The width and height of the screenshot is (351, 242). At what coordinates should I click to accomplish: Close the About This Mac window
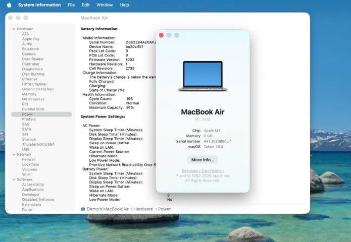(x=161, y=35)
